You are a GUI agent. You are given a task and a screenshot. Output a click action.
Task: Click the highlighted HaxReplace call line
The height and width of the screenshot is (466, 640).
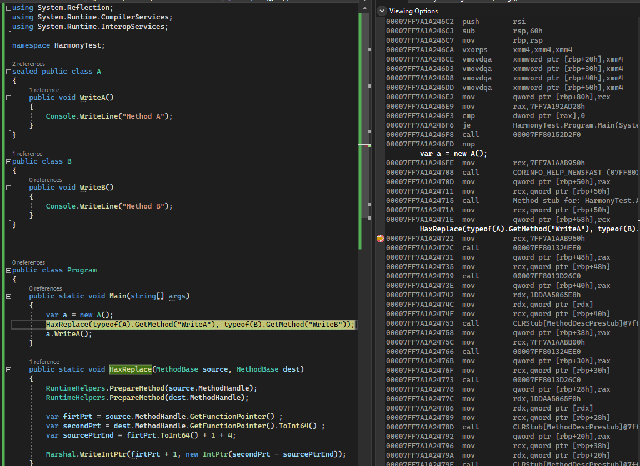[200, 325]
